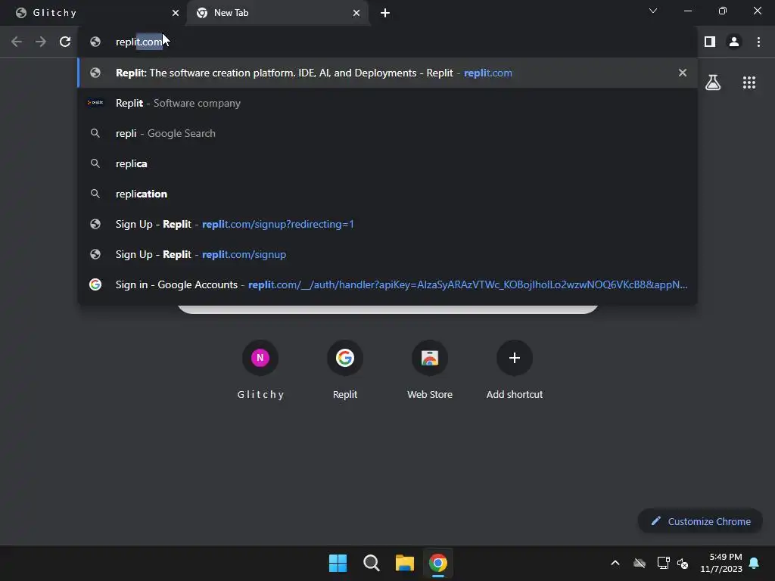Close the Glitchy tab

(x=176, y=13)
